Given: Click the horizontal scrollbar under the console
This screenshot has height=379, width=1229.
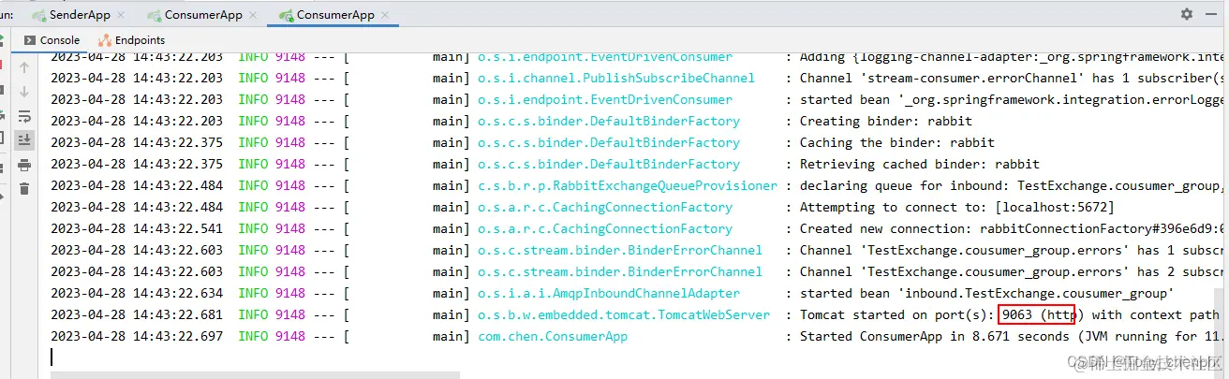Looking at the screenshot, I should pyautogui.click(x=255, y=374).
